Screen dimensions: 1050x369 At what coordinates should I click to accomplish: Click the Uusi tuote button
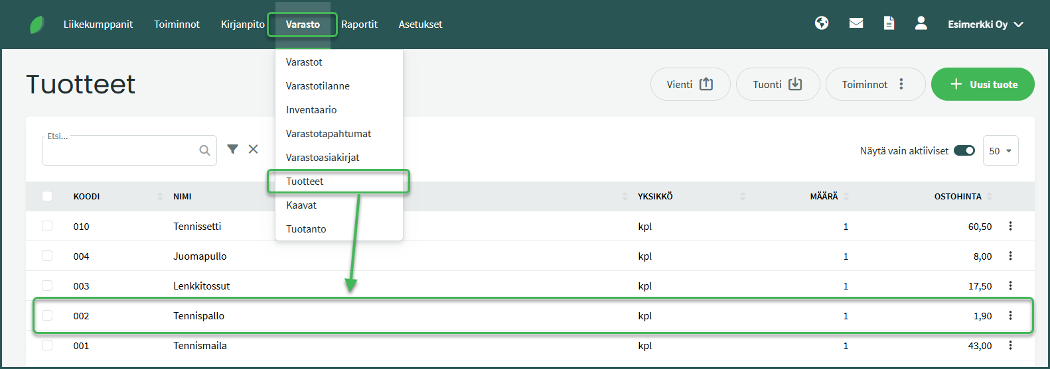tap(982, 85)
